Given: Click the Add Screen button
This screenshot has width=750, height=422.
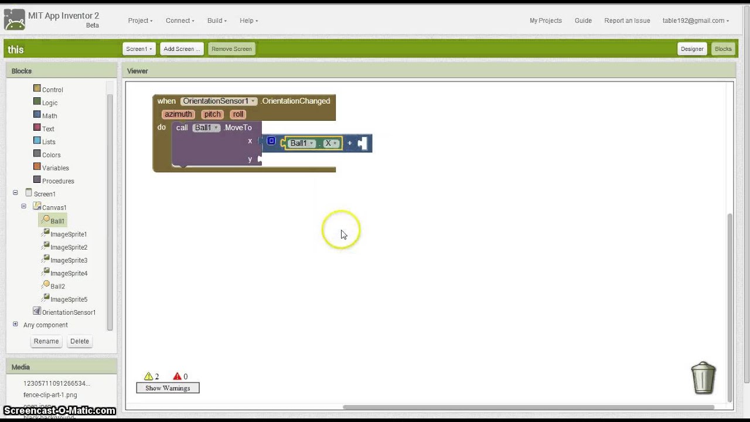Looking at the screenshot, I should coord(182,49).
